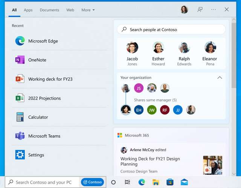Click the manager photo before JS
The height and width of the screenshot is (188, 241).
click(x=126, y=88)
